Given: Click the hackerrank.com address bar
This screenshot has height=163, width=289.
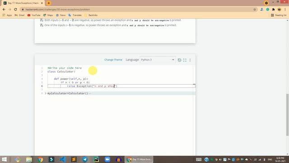Looking at the screenshot, I should 136,10.
